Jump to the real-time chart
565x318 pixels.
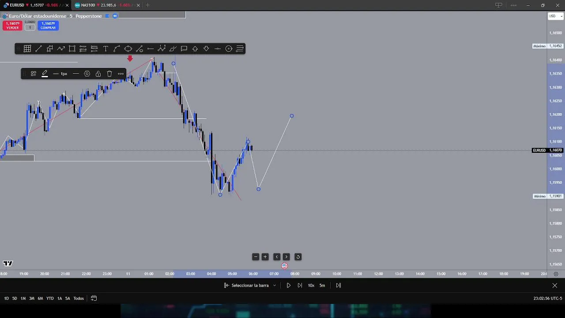339,285
